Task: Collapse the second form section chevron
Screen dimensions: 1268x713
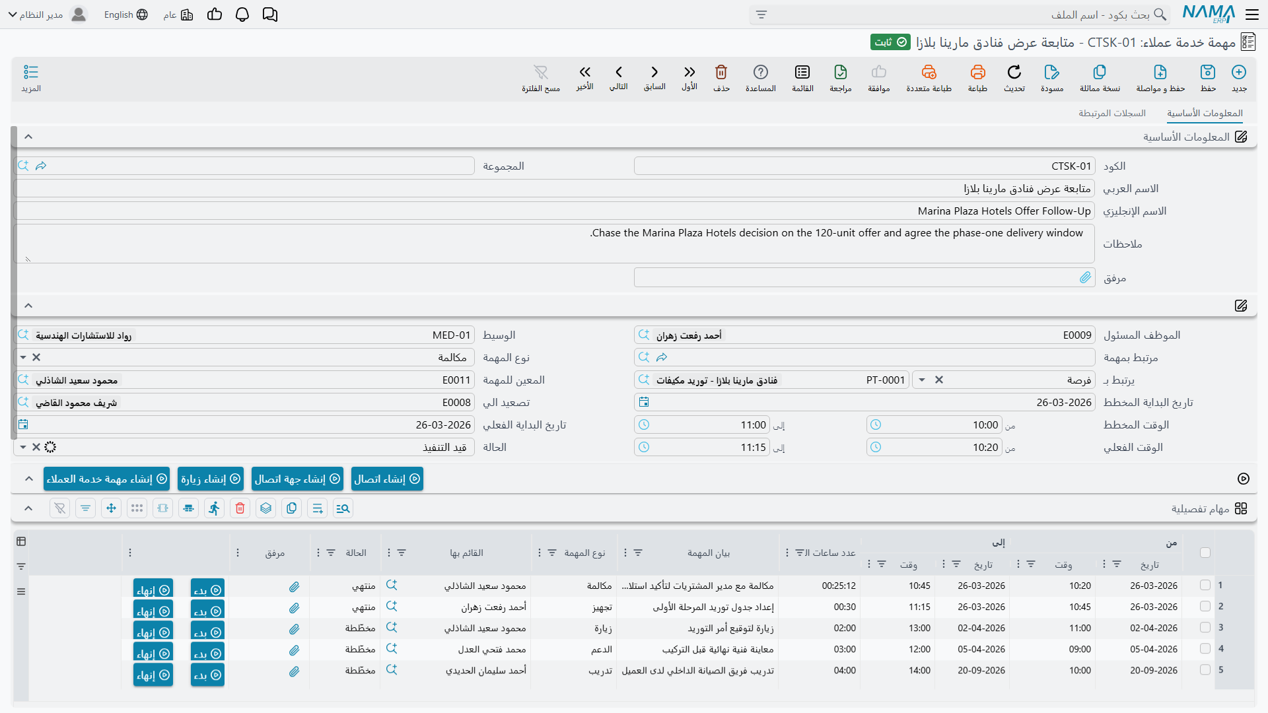Action: point(28,306)
